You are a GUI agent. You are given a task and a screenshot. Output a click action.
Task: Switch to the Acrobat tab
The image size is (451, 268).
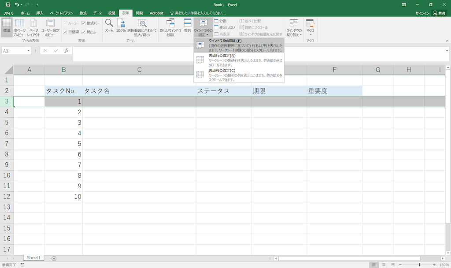(x=156, y=13)
